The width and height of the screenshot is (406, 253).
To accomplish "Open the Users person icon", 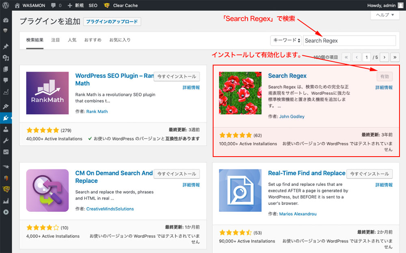I will coord(6,129).
